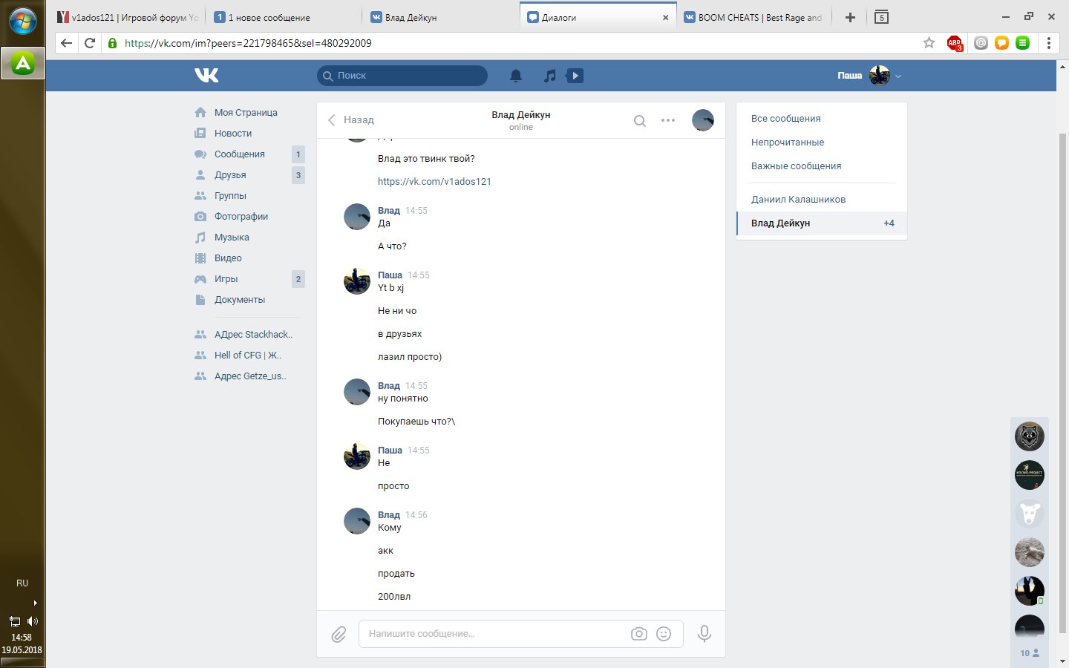Open the browser three-dot menu
1069x668 pixels.
coord(1049,43)
